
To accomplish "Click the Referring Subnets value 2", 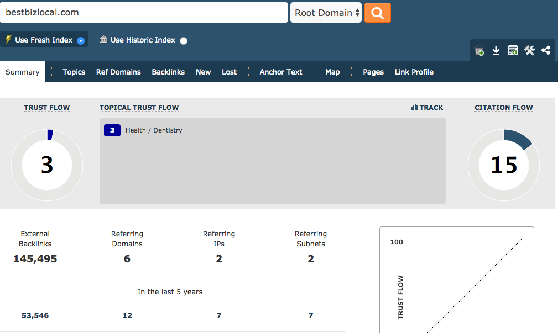I will (x=311, y=258).
